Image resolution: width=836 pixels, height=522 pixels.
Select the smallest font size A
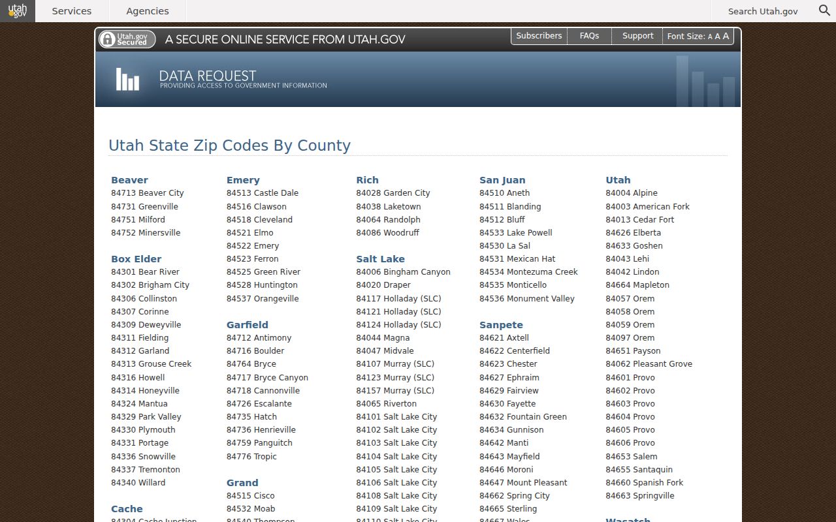click(x=710, y=37)
